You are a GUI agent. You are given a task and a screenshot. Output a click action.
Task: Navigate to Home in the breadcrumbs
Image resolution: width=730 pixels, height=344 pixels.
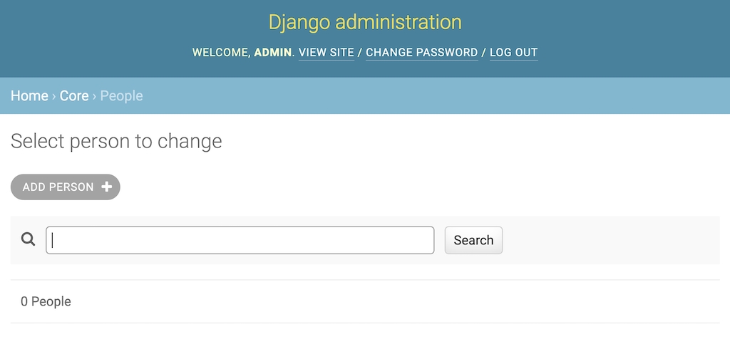[x=29, y=95]
